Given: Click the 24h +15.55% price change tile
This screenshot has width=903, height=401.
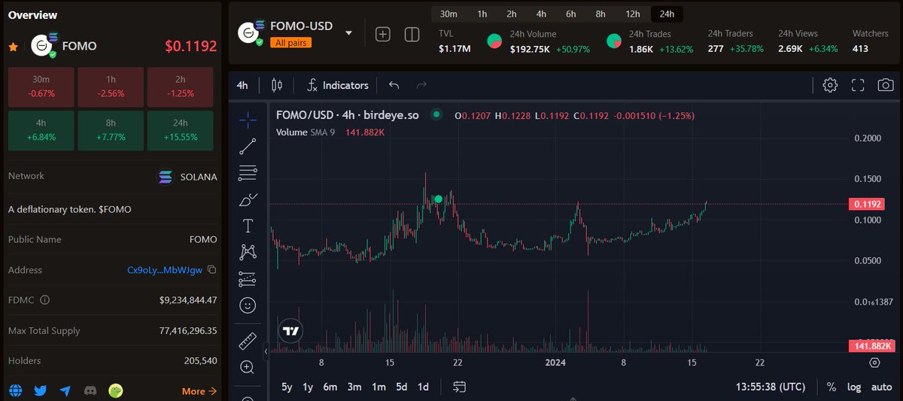Looking at the screenshot, I should click(x=180, y=130).
